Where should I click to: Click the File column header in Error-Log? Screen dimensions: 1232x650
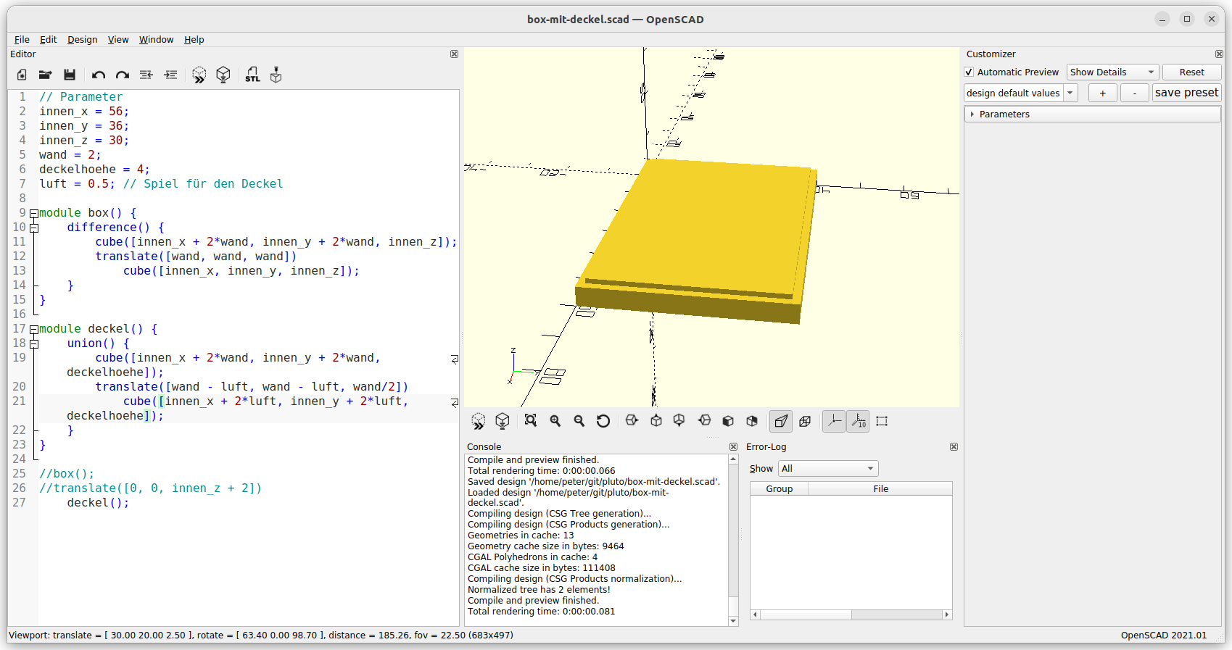pos(880,489)
